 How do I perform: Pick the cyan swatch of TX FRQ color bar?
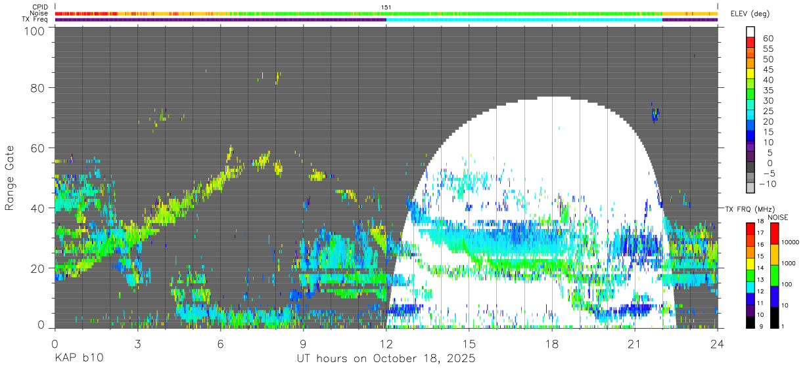pos(750,287)
